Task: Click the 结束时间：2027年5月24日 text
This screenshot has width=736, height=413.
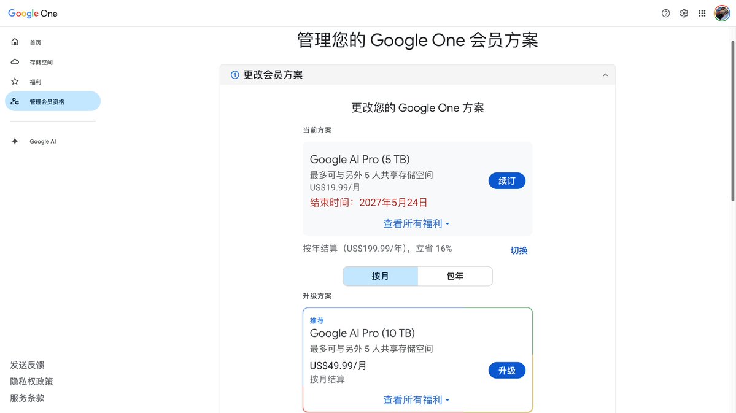Action: click(x=368, y=203)
